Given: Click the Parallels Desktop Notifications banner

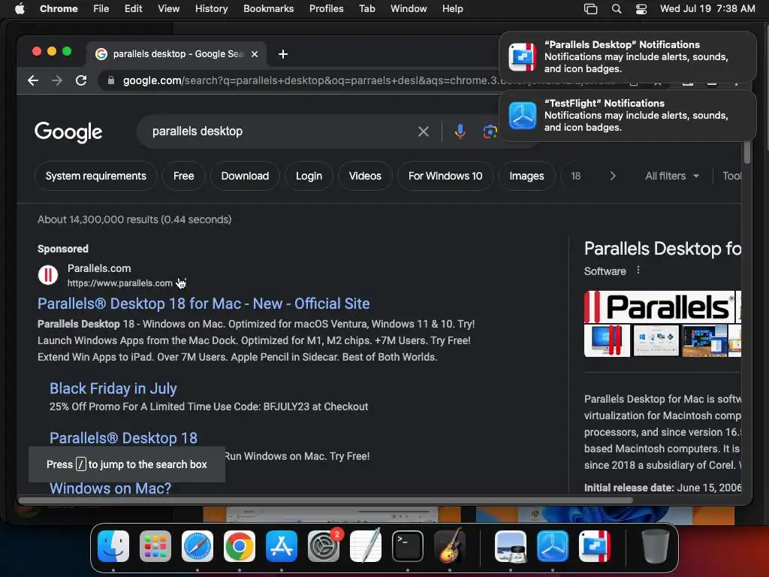Looking at the screenshot, I should (x=628, y=57).
